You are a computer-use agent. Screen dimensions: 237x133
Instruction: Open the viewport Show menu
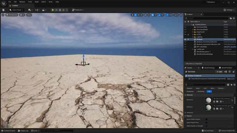29,15
